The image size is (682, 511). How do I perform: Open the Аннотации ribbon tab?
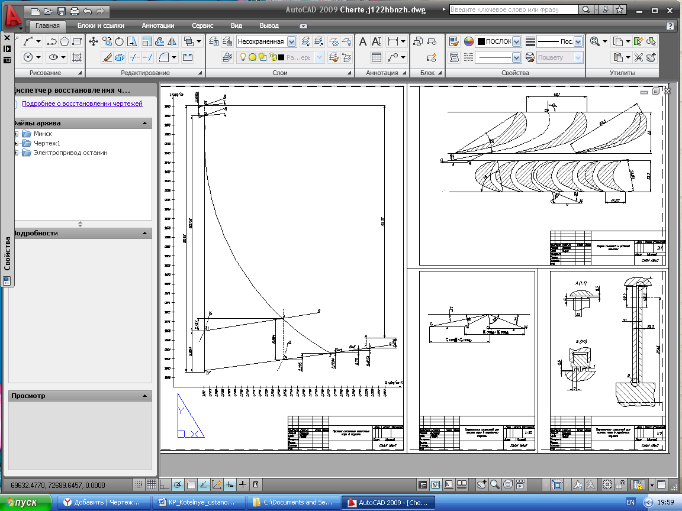(x=158, y=25)
